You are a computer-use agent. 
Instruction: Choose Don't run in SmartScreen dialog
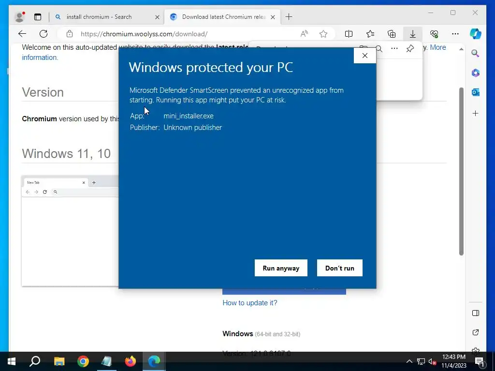(340, 268)
